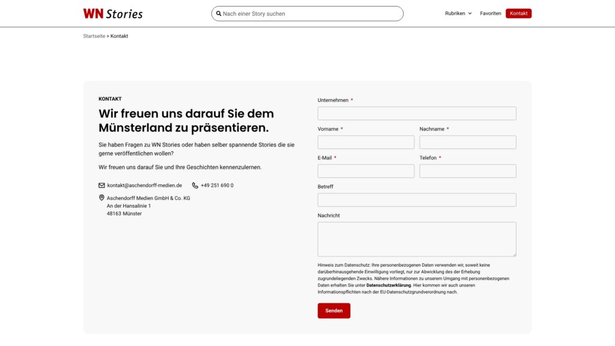Image resolution: width=615 pixels, height=346 pixels.
Task: Select the Kontakt breadcrumb entry
Action: pos(119,35)
